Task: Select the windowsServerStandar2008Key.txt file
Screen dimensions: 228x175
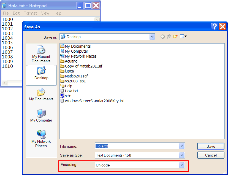Action: pyautogui.click(x=93, y=101)
